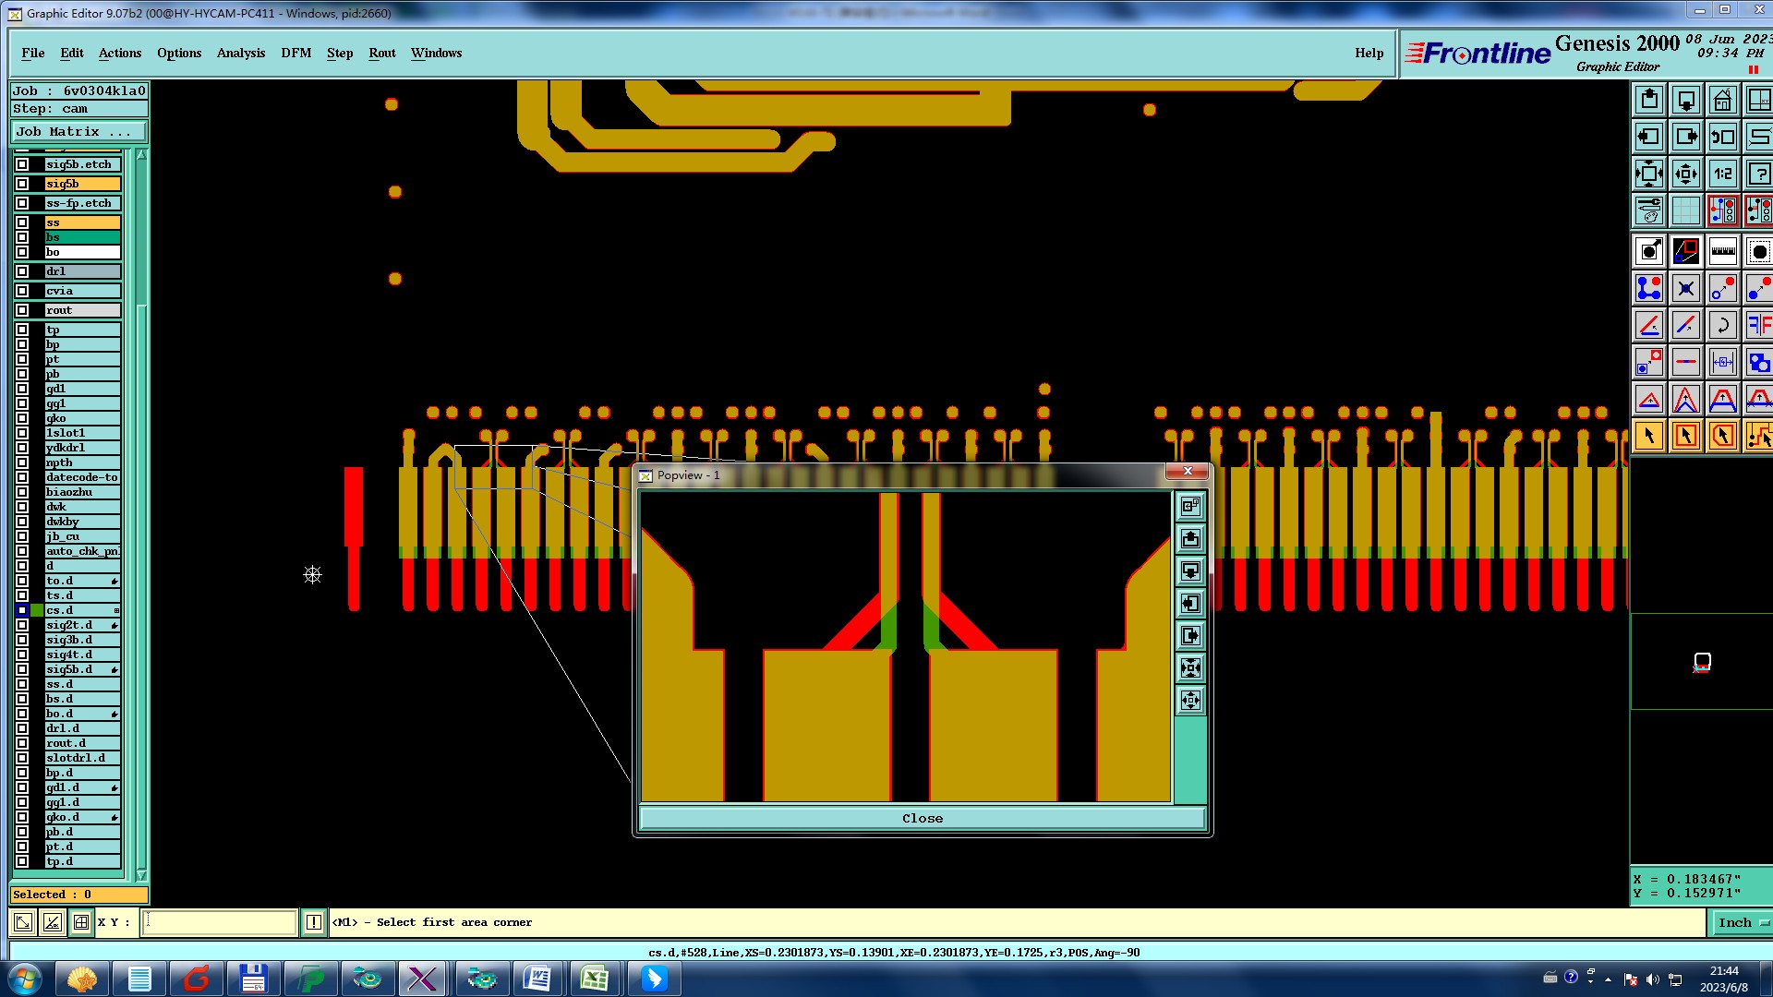Click zoom-in icon in Popview window
The height and width of the screenshot is (997, 1773).
[1190, 668]
